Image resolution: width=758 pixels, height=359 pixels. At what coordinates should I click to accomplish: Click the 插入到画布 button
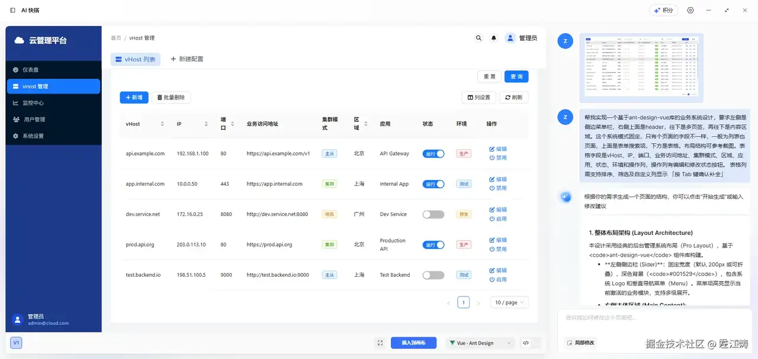[414, 342]
